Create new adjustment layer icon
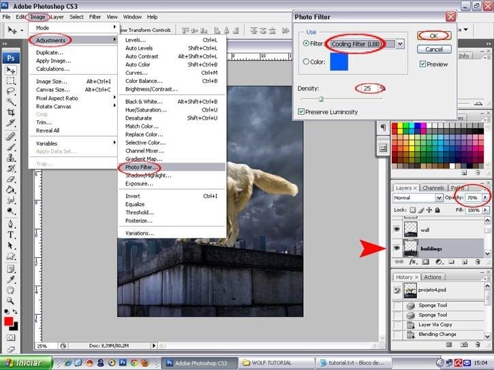The image size is (494, 370). (439, 262)
